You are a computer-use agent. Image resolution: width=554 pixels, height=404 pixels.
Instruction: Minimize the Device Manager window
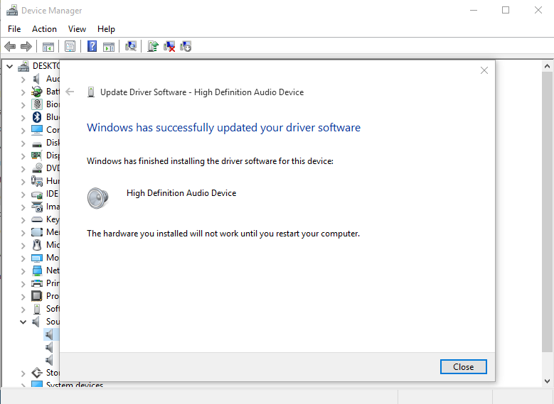474,10
